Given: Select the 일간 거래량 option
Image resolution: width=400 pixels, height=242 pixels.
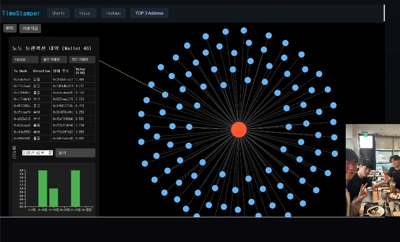Looking at the screenshot, I should click(x=54, y=59).
